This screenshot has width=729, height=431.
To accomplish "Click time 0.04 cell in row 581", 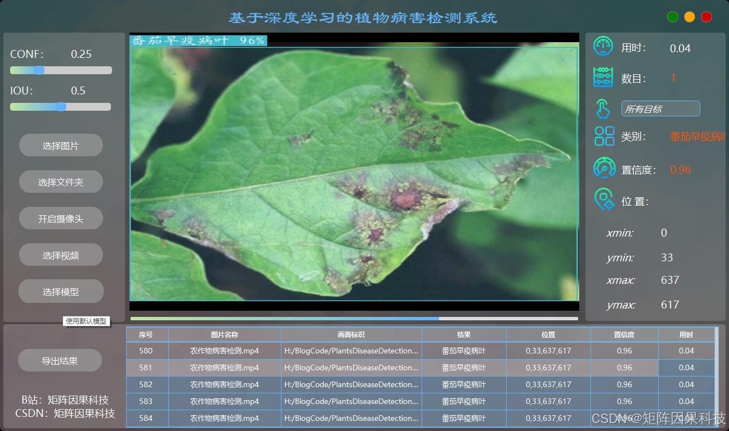I will click(x=686, y=368).
